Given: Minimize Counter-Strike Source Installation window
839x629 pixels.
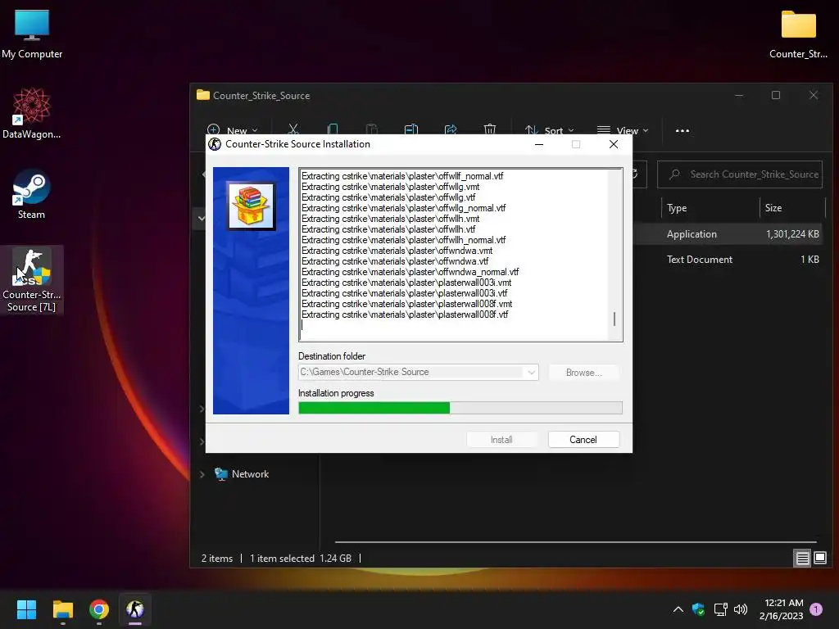Looking at the screenshot, I should click(539, 144).
